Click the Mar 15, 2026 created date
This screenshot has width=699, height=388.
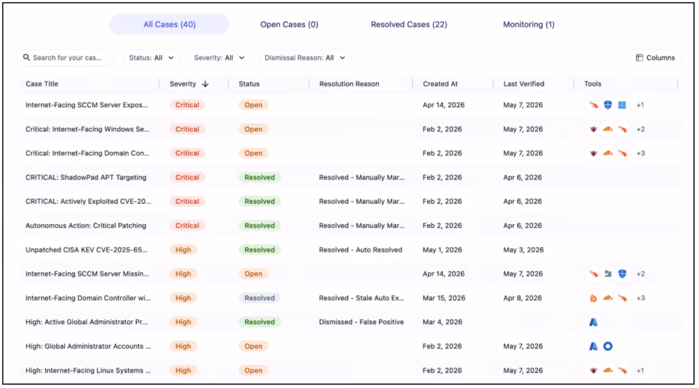[444, 298]
